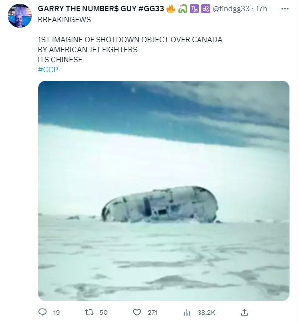Open the three-dot more options menu
Screen dimensions: 299x323
click(285, 9)
